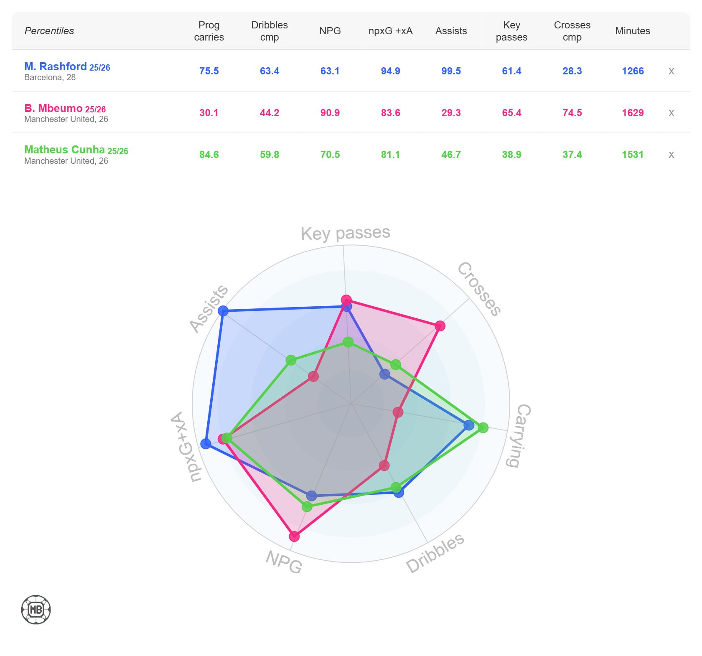Click the npxG +xA column header
This screenshot has height=656, width=702.
tap(390, 31)
